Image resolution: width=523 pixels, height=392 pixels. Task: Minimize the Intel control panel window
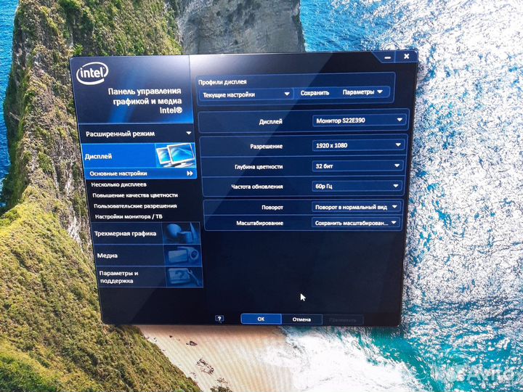click(x=387, y=57)
